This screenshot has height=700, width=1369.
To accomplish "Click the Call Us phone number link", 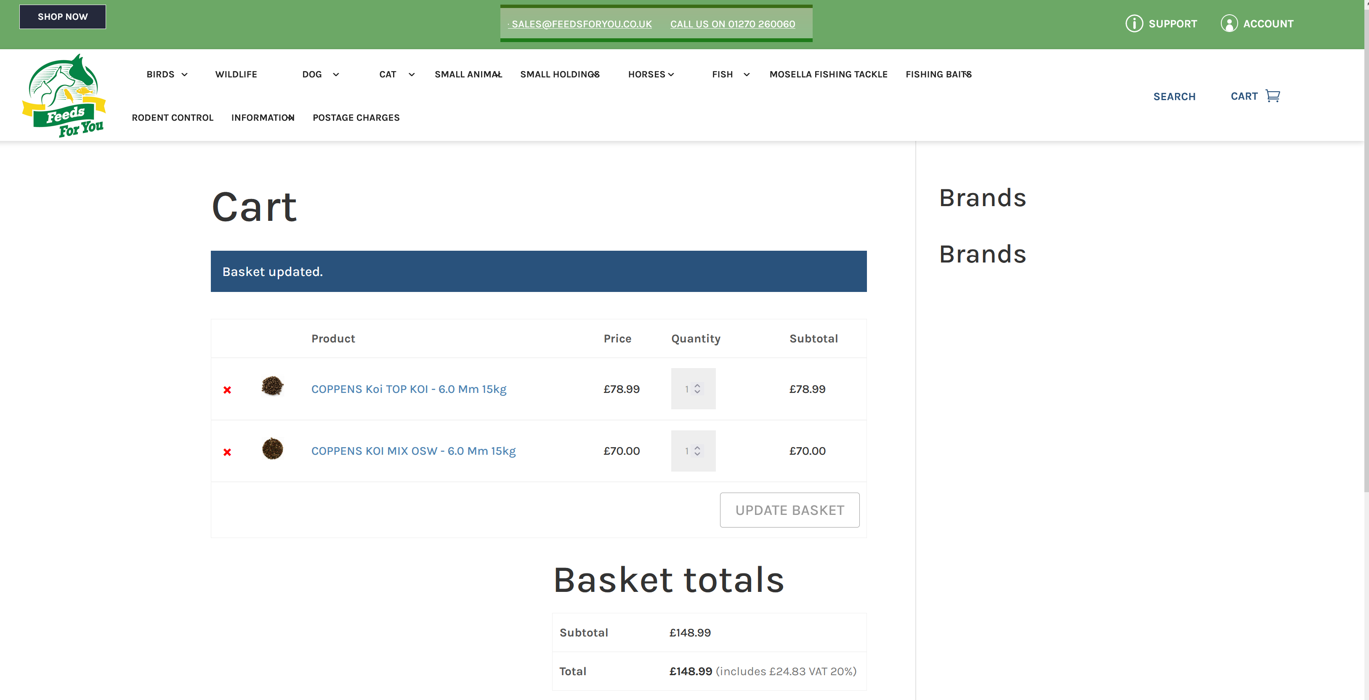I will [732, 24].
